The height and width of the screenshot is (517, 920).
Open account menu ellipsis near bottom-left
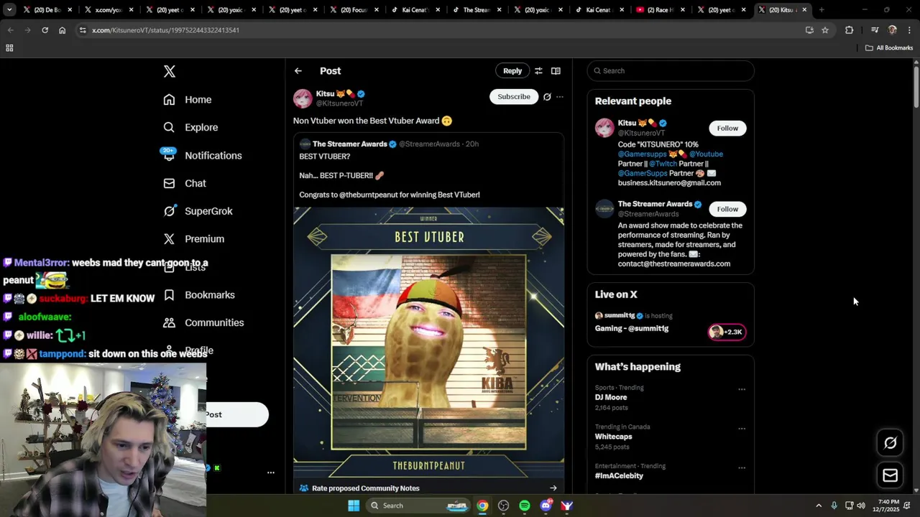[271, 472]
